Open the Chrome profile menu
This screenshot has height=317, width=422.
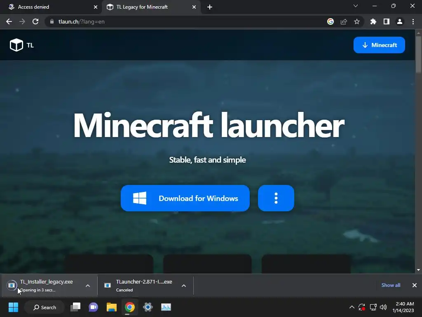click(x=400, y=21)
